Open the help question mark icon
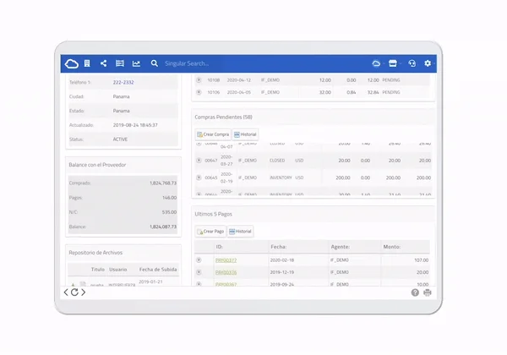The image size is (507, 355). point(415,292)
